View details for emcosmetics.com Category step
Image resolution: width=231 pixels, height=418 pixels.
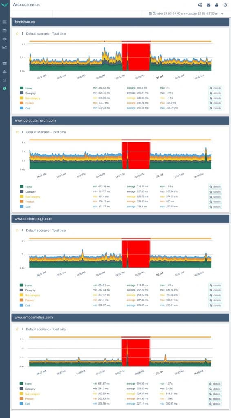point(215,389)
